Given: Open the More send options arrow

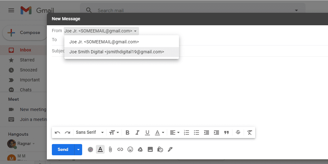Looking at the screenshot, I should click(78, 150).
